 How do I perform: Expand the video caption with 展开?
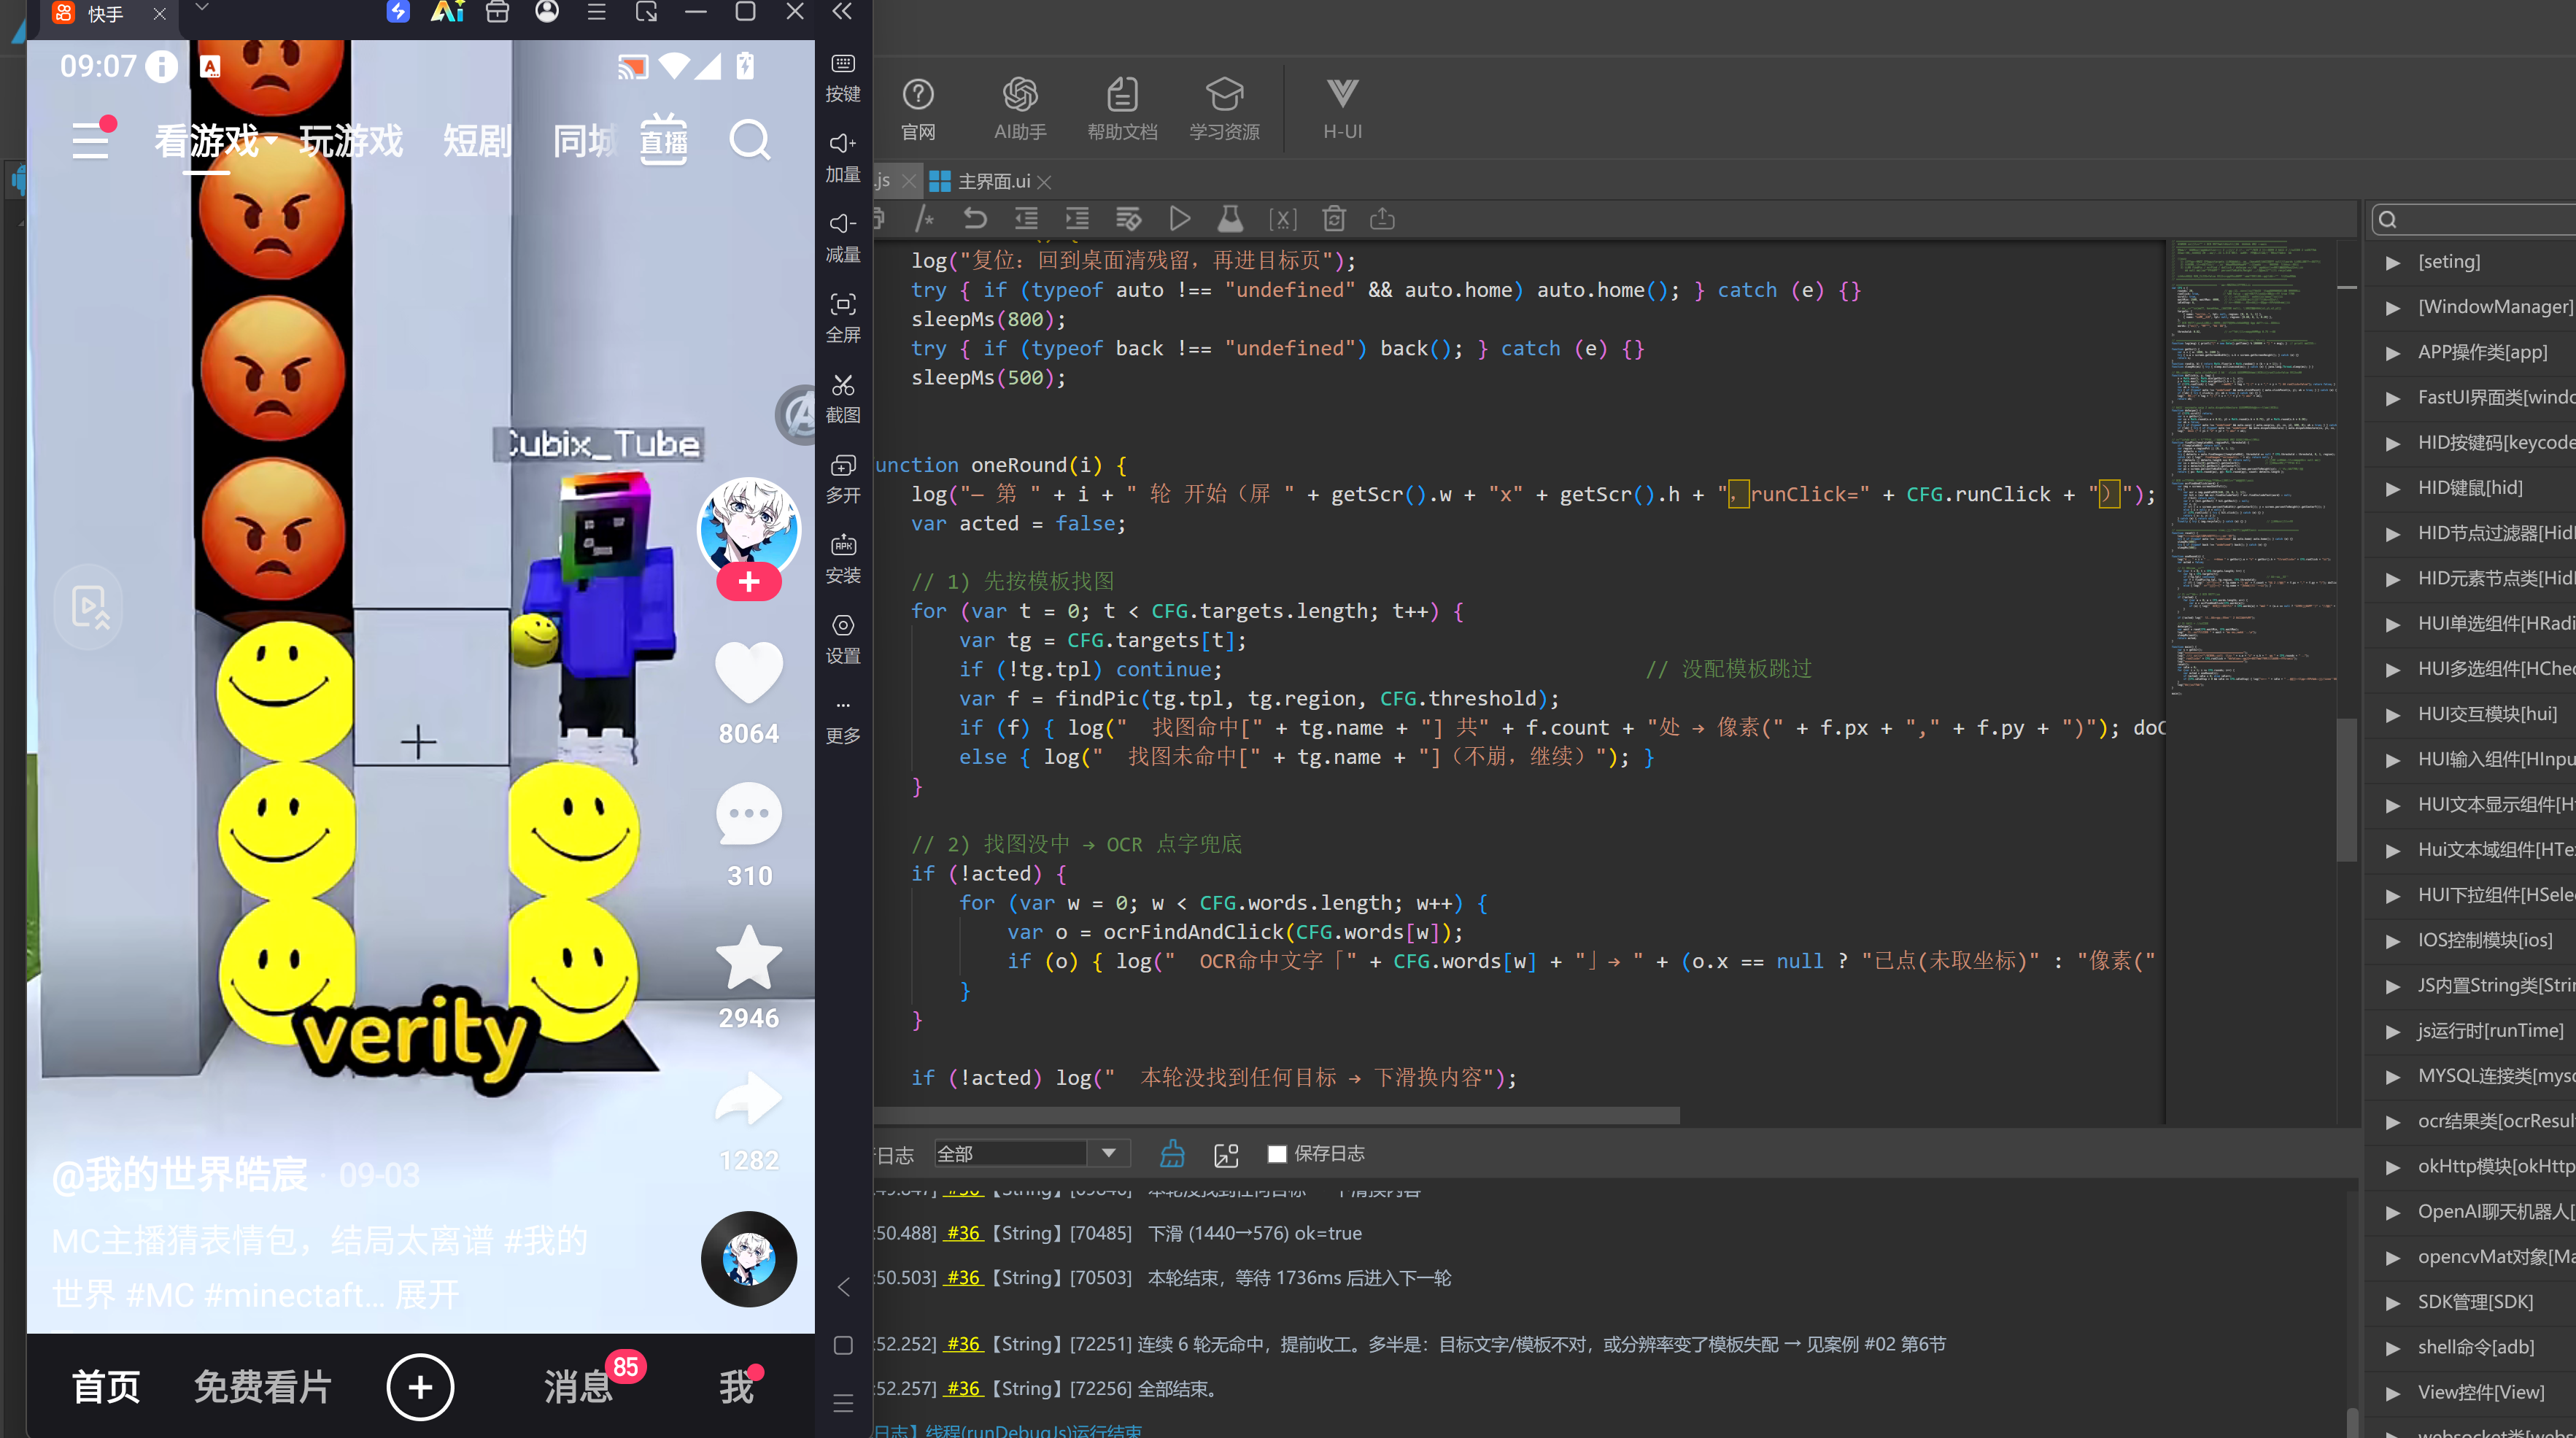(427, 1295)
